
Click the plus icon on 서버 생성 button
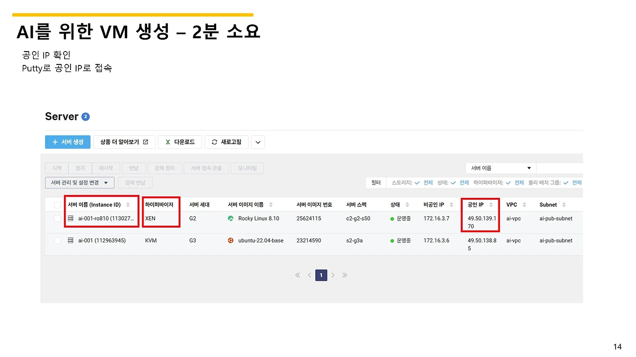click(54, 142)
